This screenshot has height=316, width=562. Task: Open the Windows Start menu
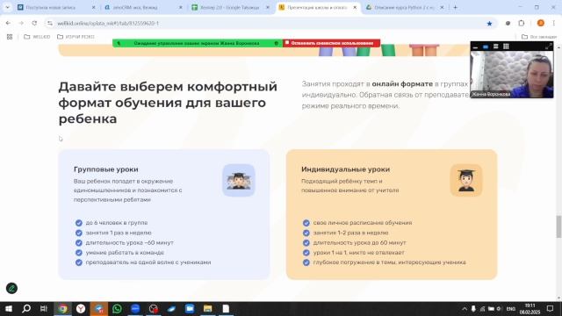click(9, 309)
